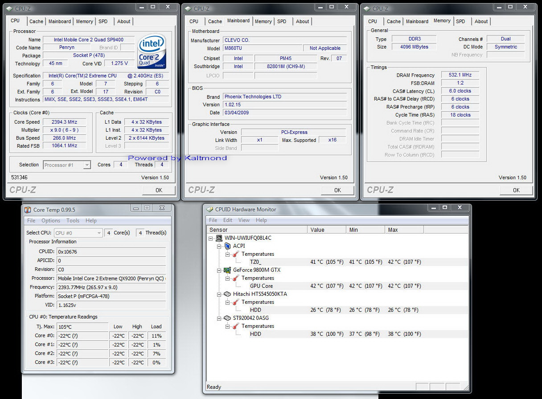The height and width of the screenshot is (399, 542).
Task: Click the Southbridge value 82801IM (ICH9-M)
Action: pos(286,67)
